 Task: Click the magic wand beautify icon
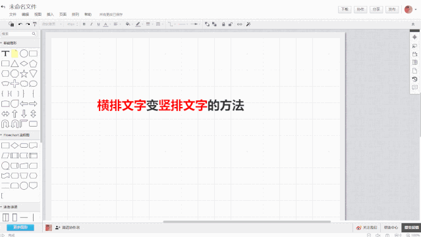coord(248,24)
